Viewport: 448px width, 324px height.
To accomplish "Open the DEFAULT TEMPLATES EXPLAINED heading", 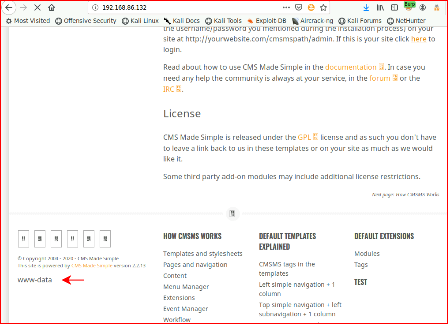I will coord(288,241).
